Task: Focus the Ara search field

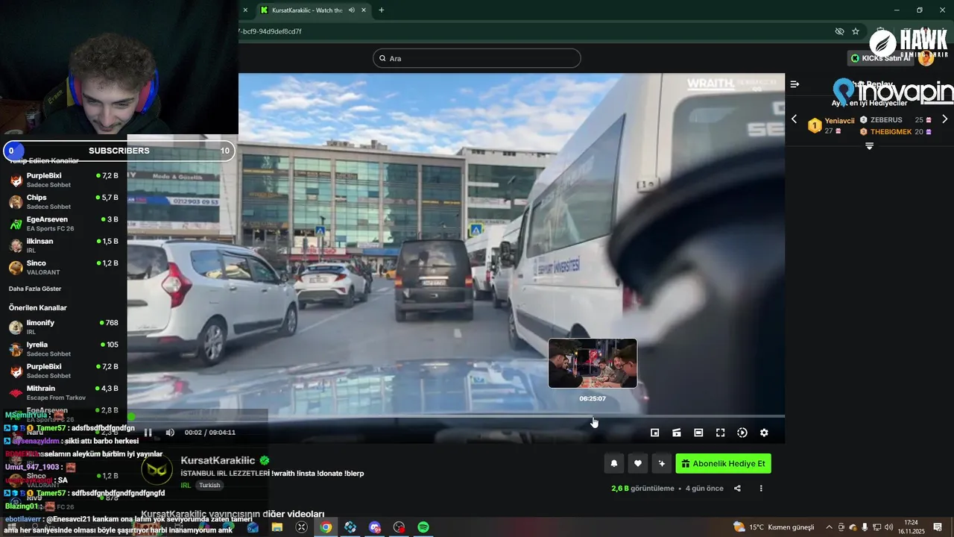Action: (477, 58)
